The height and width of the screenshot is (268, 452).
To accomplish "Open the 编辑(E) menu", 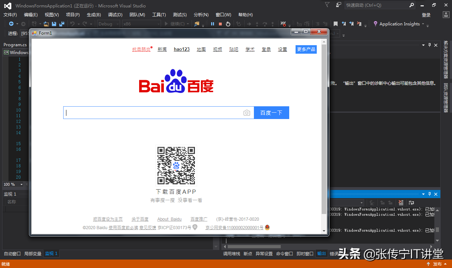I will 31,15.
